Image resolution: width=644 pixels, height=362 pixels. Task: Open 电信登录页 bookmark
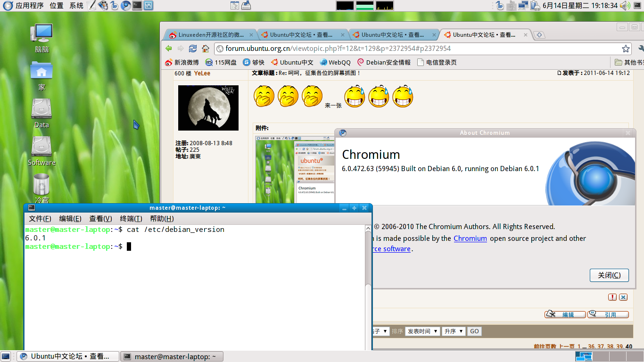(437, 62)
